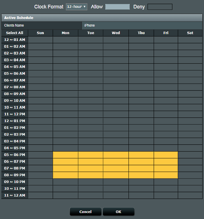This screenshot has width=204, height=219.
Task: Select the entire Mon column header
Action: tap(66, 33)
